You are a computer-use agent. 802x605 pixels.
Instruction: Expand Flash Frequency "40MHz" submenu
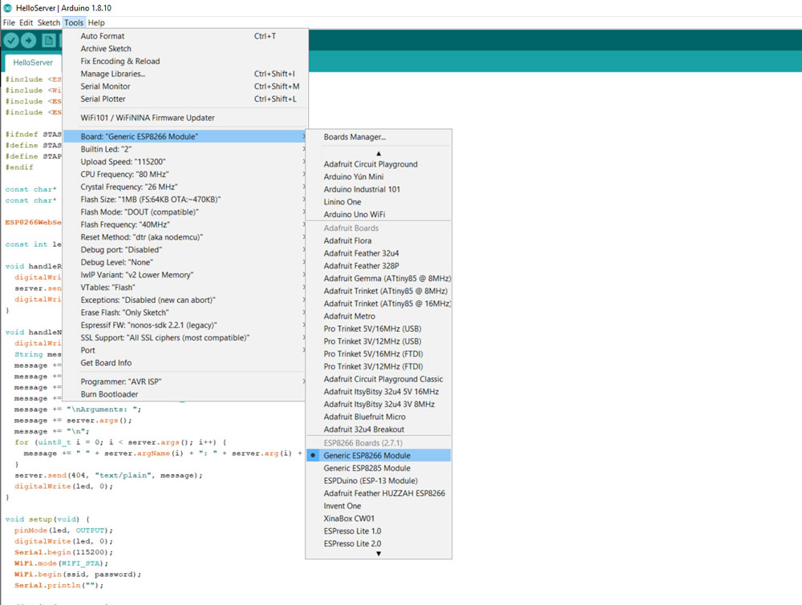click(x=185, y=224)
